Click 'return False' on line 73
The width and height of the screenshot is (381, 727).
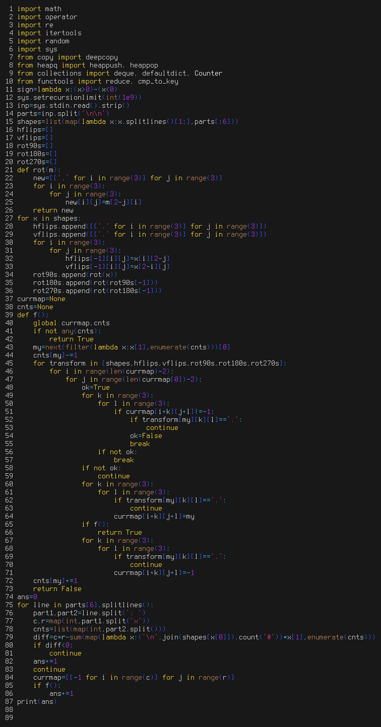pyautogui.click(x=57, y=589)
